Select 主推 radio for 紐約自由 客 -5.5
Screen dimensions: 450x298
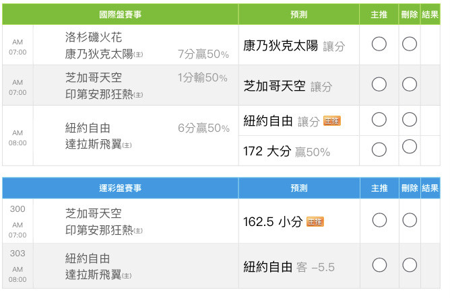point(379,265)
